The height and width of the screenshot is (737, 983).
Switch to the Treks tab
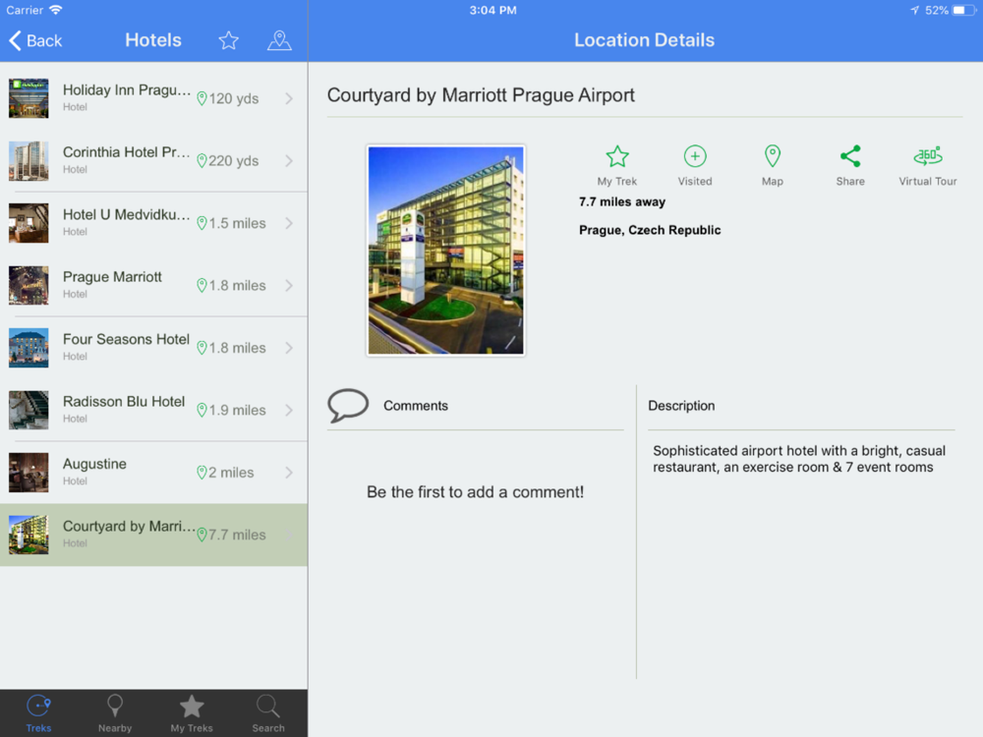click(x=38, y=713)
